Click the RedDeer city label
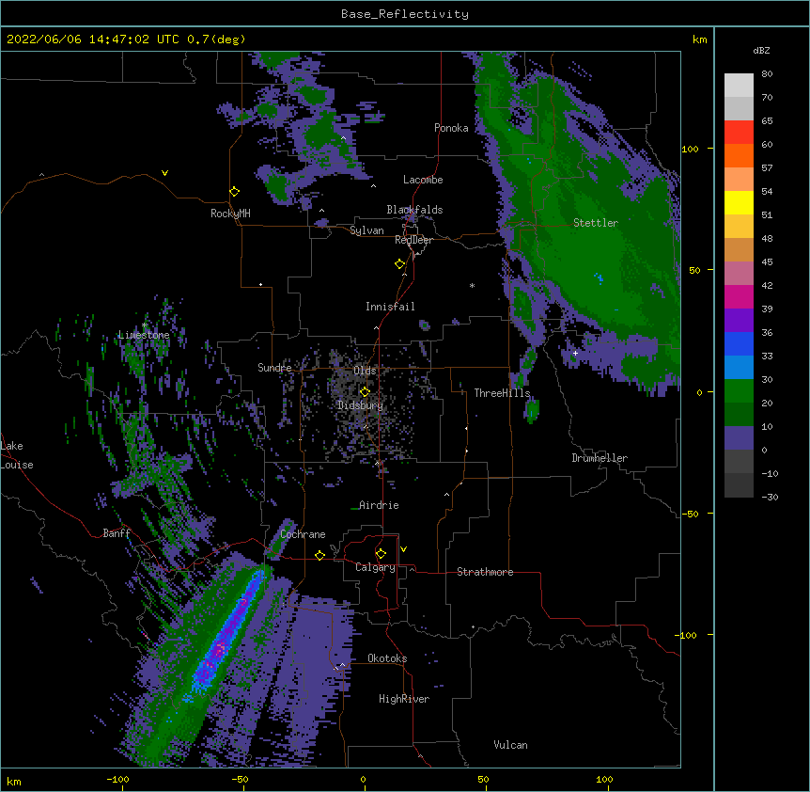Image resolution: width=810 pixels, height=792 pixels. [413, 240]
